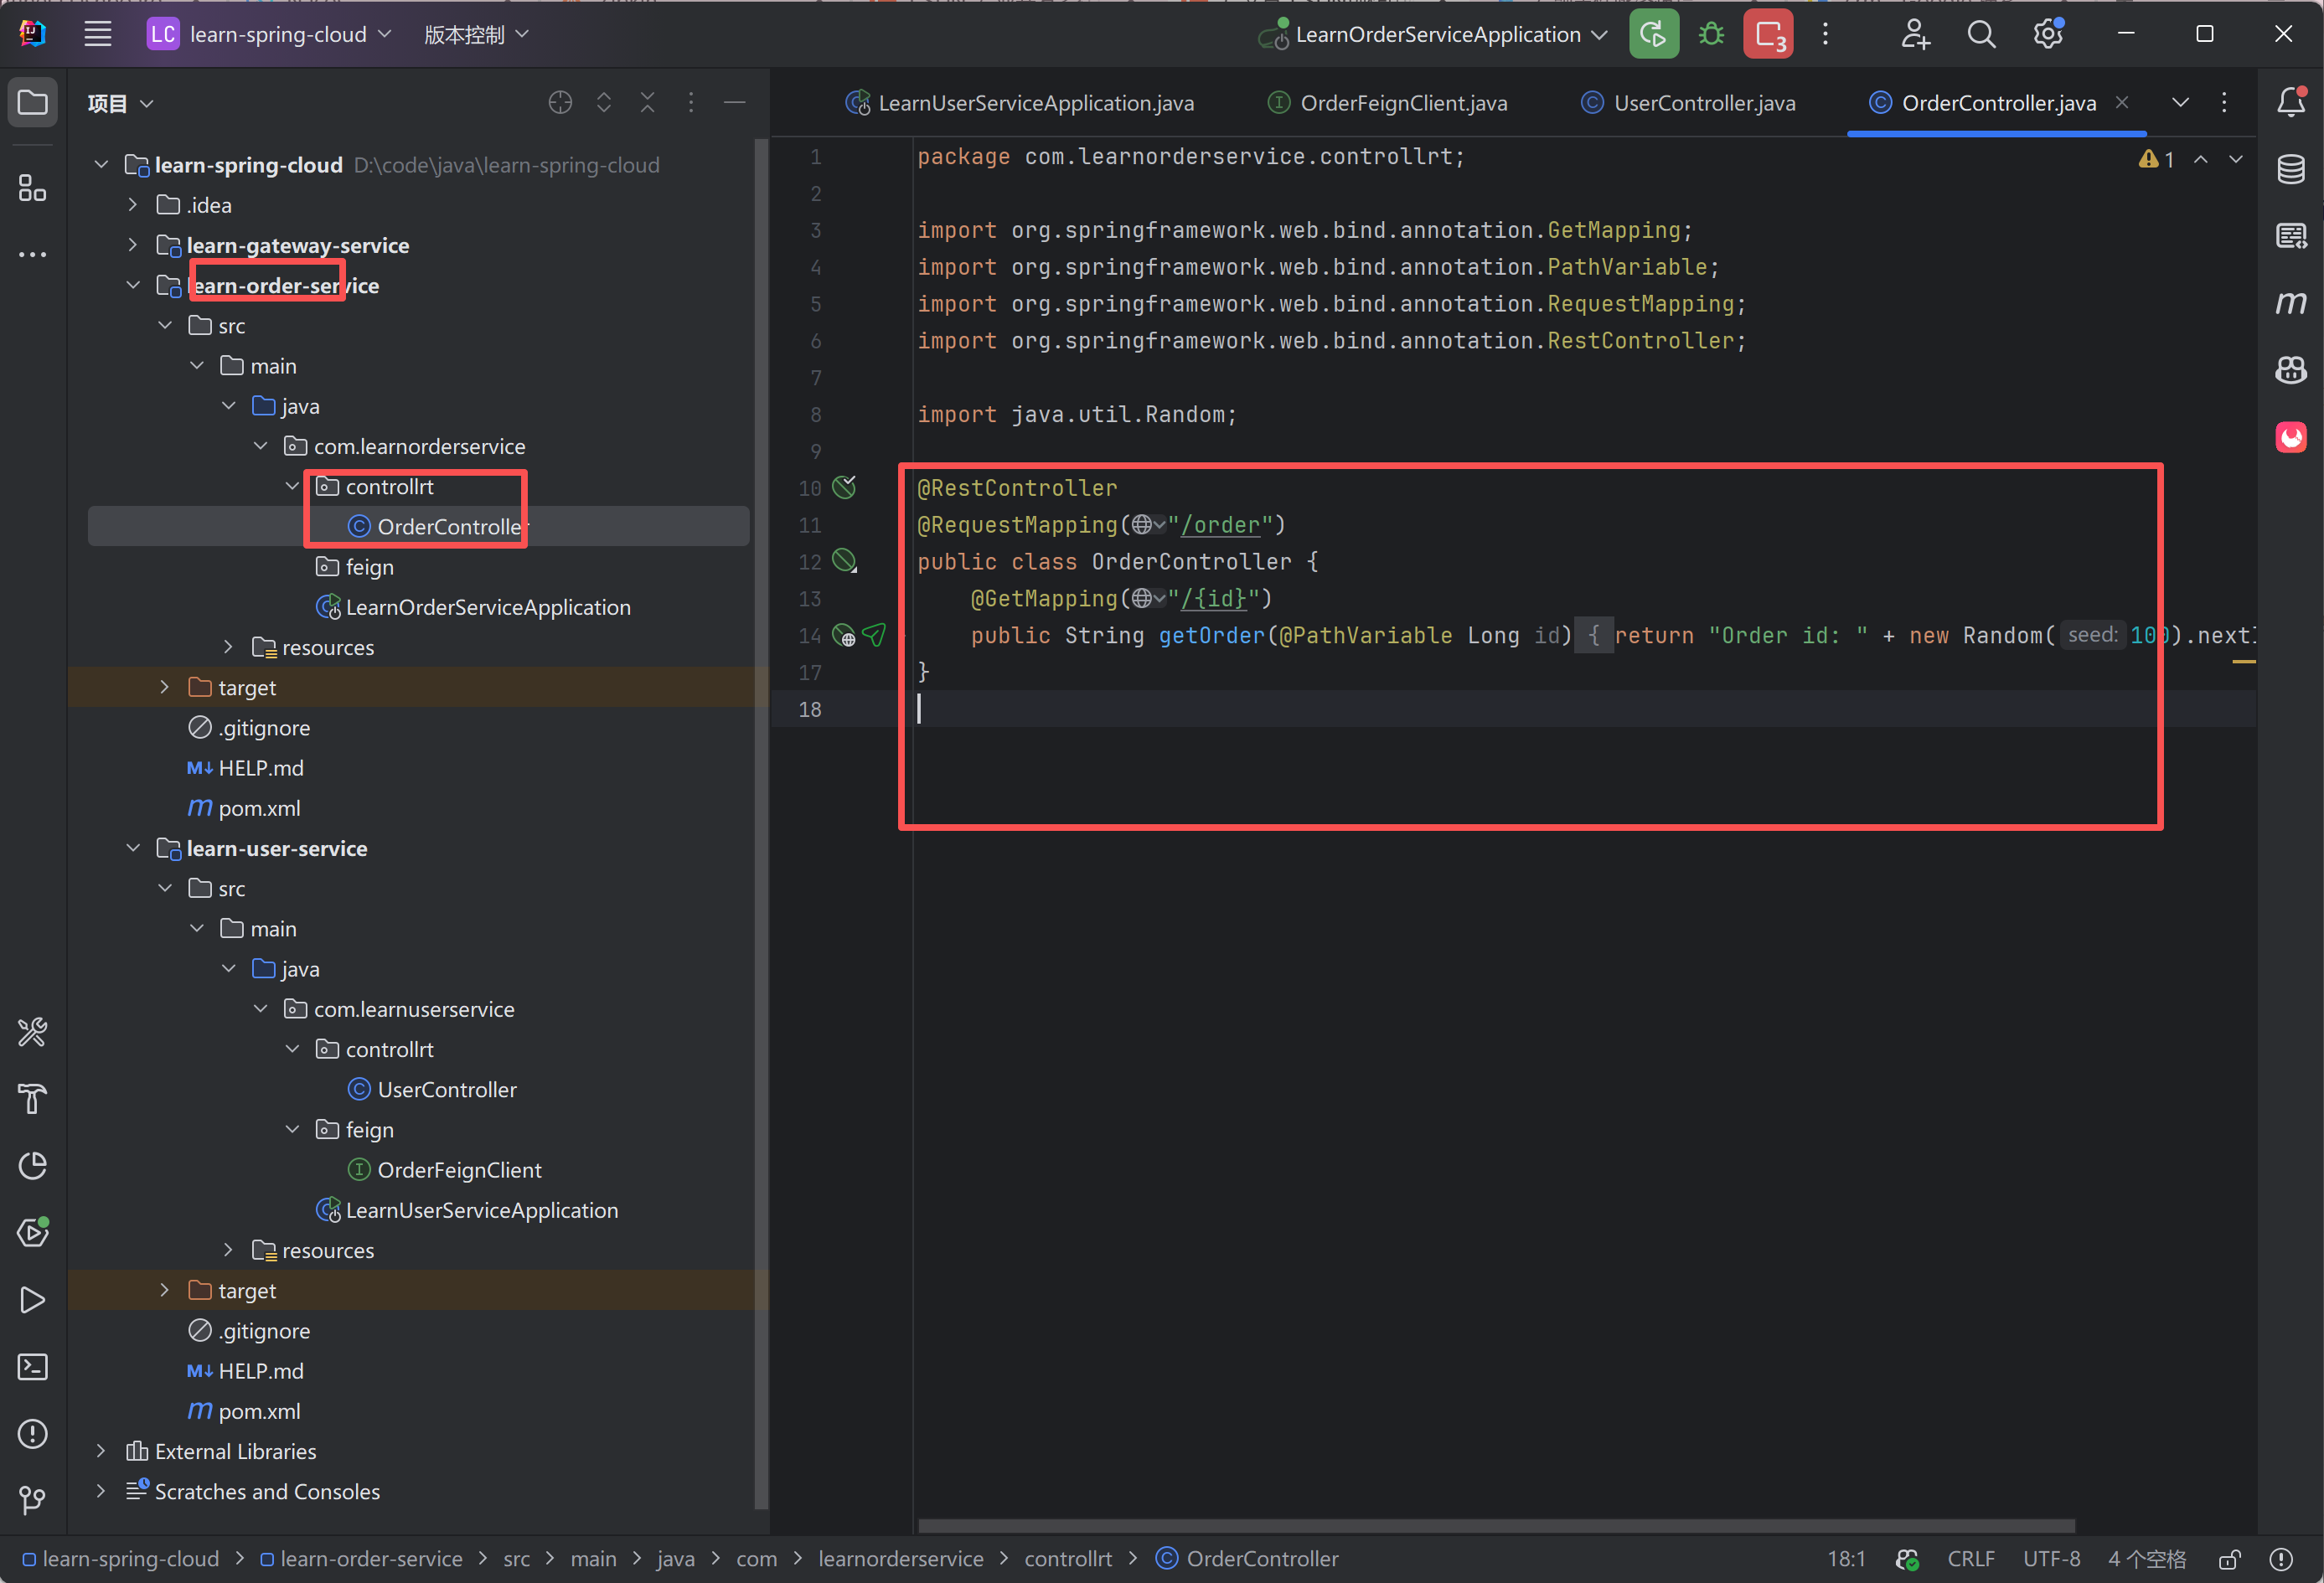Expand the .idea folder
Image resolution: width=2324 pixels, height=1583 pixels.
pyautogui.click(x=133, y=205)
